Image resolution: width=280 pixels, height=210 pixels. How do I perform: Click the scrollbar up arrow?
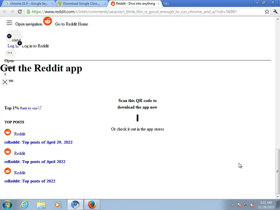[x=278, y=19]
